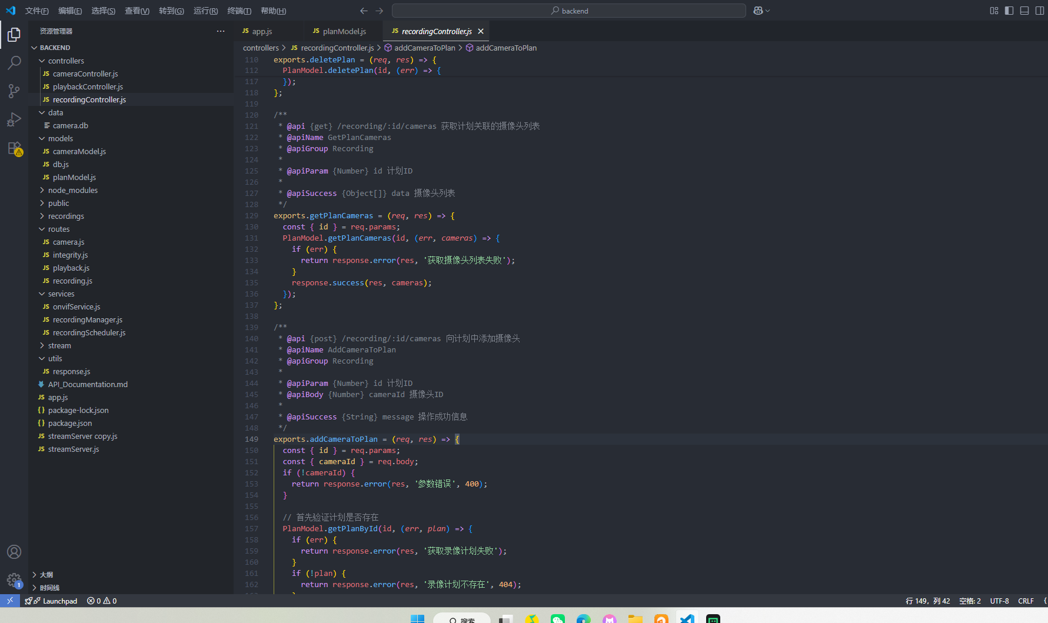1048x623 pixels.
Task: Open the Run and Debug view
Action: pyautogui.click(x=14, y=119)
